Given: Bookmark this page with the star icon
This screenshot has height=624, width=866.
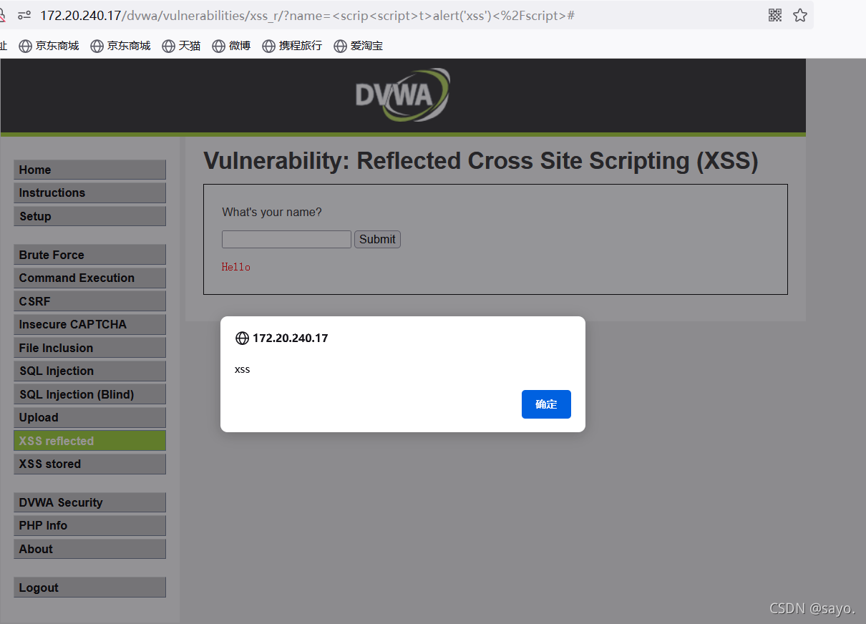Looking at the screenshot, I should click(800, 15).
